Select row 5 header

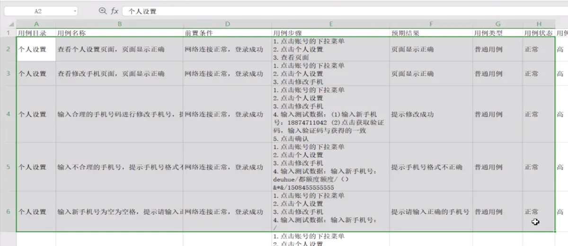click(x=8, y=167)
